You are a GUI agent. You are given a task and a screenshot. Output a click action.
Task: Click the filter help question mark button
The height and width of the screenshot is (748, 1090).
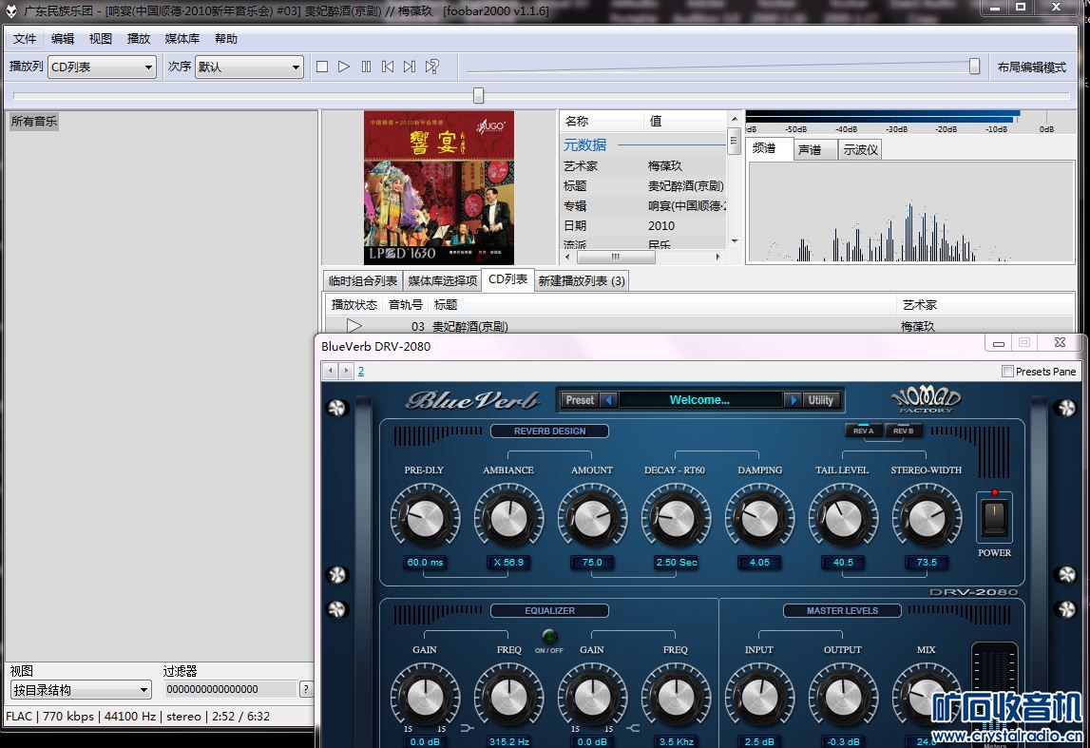pyautogui.click(x=306, y=689)
